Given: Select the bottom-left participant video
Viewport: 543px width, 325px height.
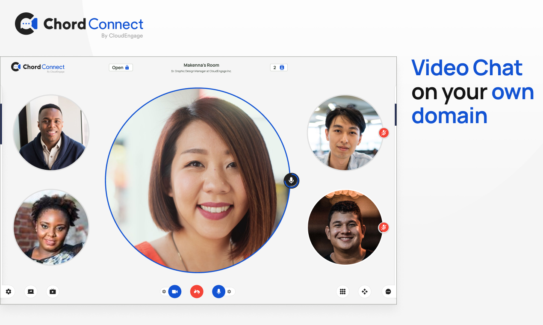Looking at the screenshot, I should pos(51,227).
